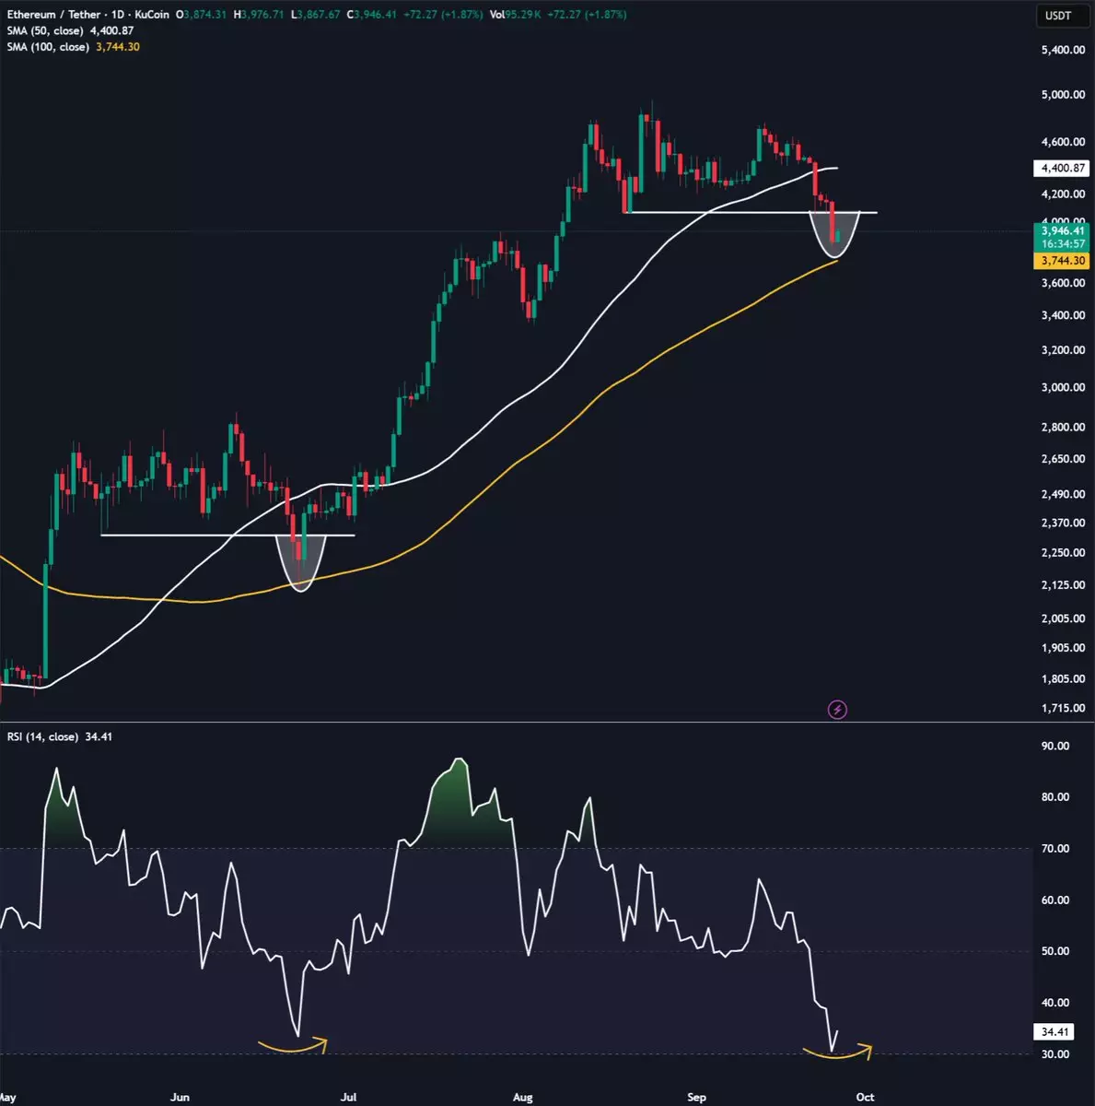Click the orange 3,744.30 SMA price label

click(x=1063, y=262)
